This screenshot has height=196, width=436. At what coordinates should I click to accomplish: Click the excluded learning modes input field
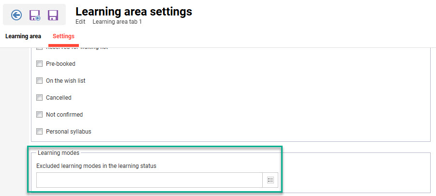coord(149,180)
